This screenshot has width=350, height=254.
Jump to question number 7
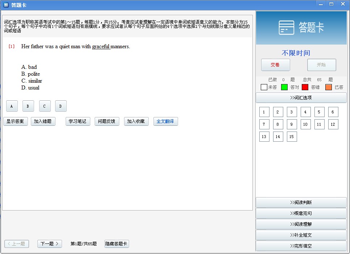(x=264, y=124)
